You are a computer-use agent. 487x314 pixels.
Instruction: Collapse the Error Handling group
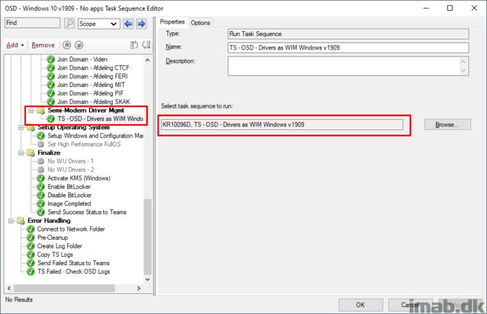[x=11, y=221]
